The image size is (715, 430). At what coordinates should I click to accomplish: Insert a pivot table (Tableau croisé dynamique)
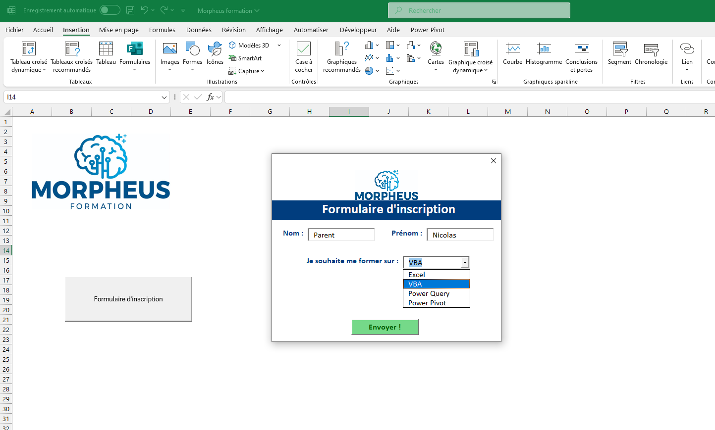[28, 57]
